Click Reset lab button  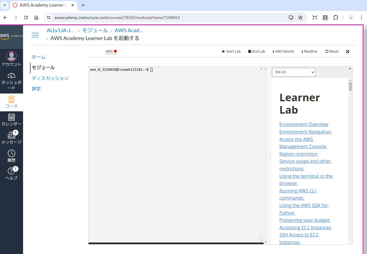[332, 51]
